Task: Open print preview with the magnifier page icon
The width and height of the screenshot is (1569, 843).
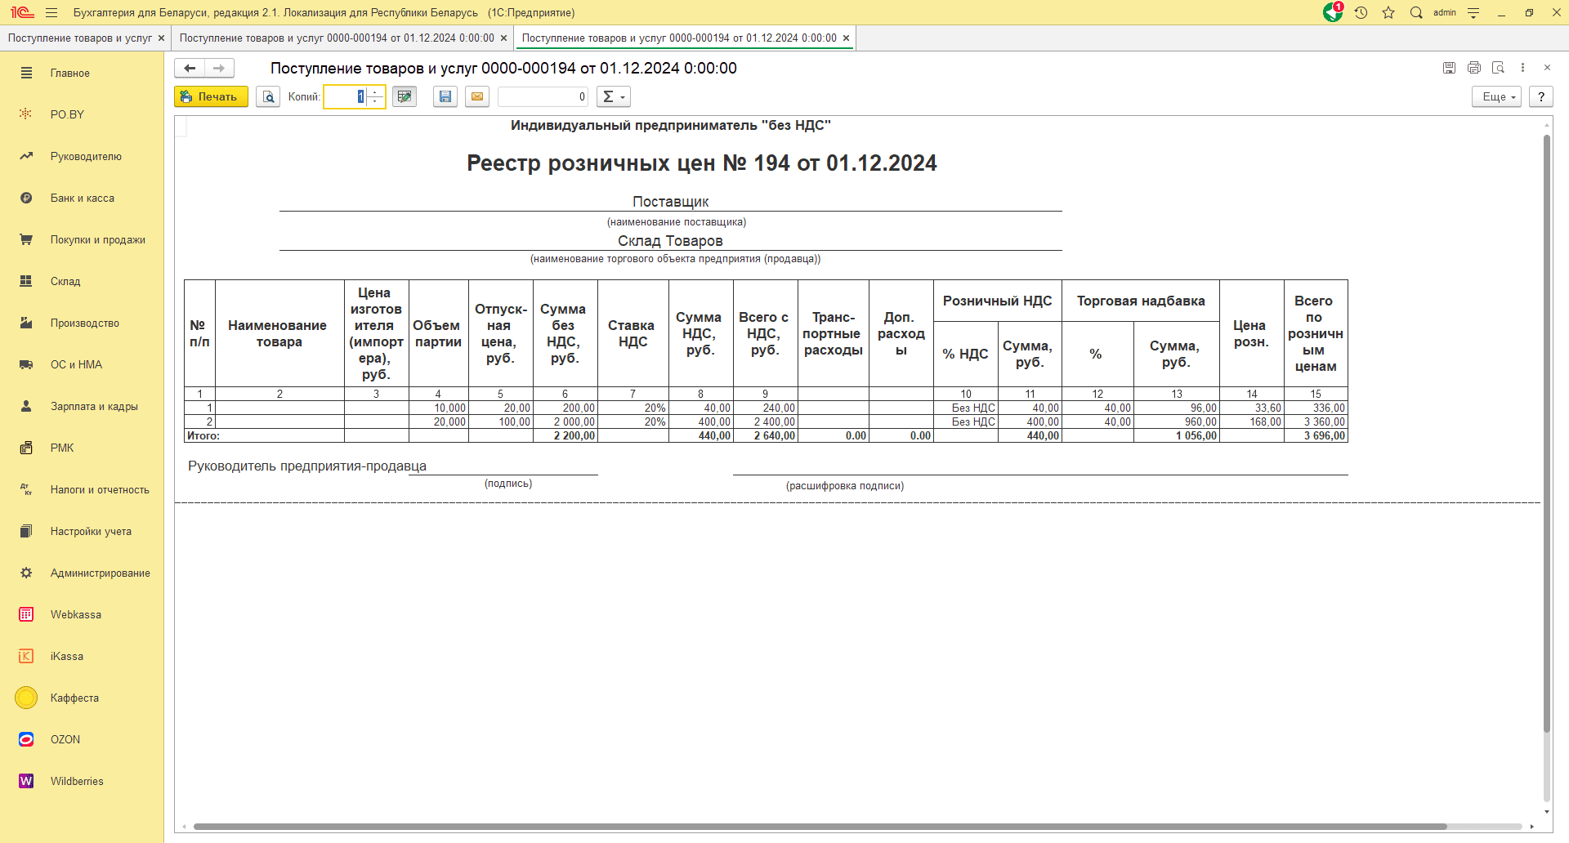Action: tap(268, 96)
